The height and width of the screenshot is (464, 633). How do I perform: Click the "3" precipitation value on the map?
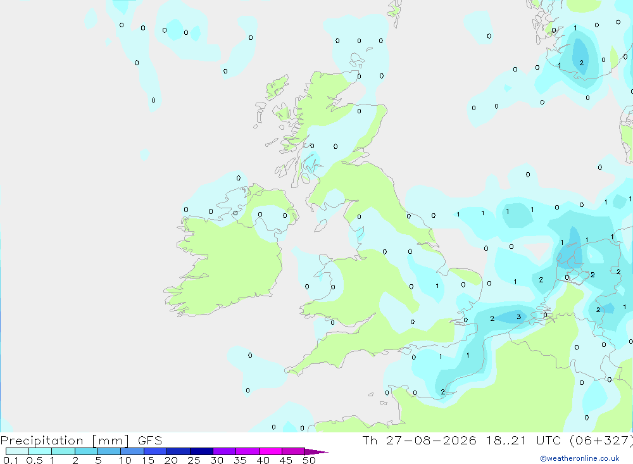(x=519, y=317)
